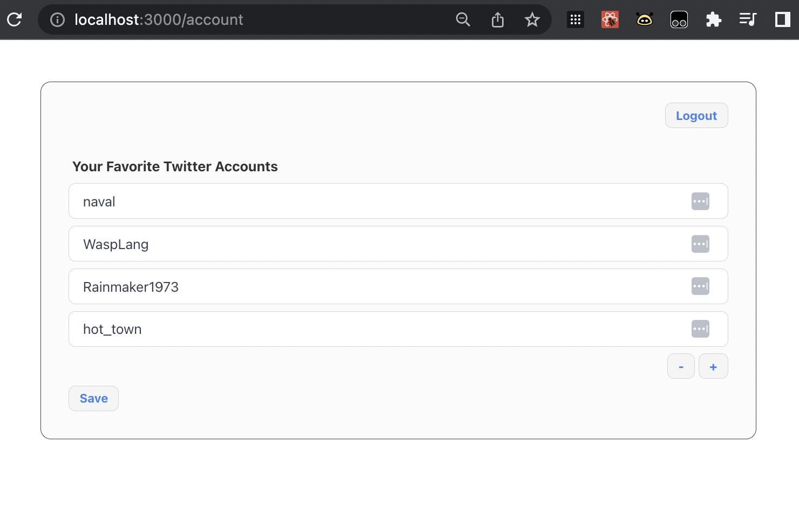Screen dimensions: 799x523
Task: Focus the WaspLang text field
Action: coord(378,244)
